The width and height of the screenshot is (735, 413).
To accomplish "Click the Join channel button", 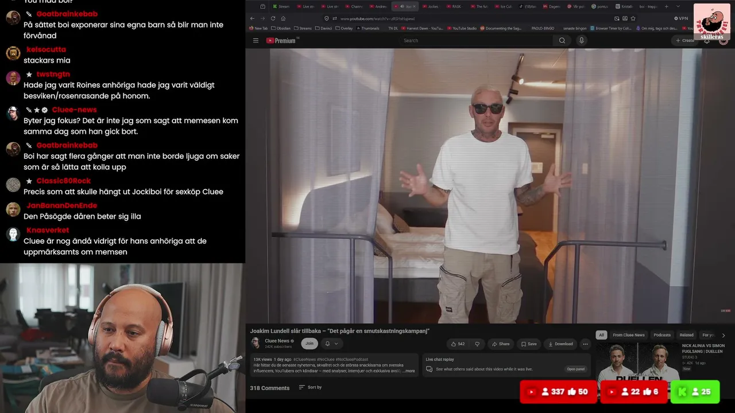I will point(310,344).
